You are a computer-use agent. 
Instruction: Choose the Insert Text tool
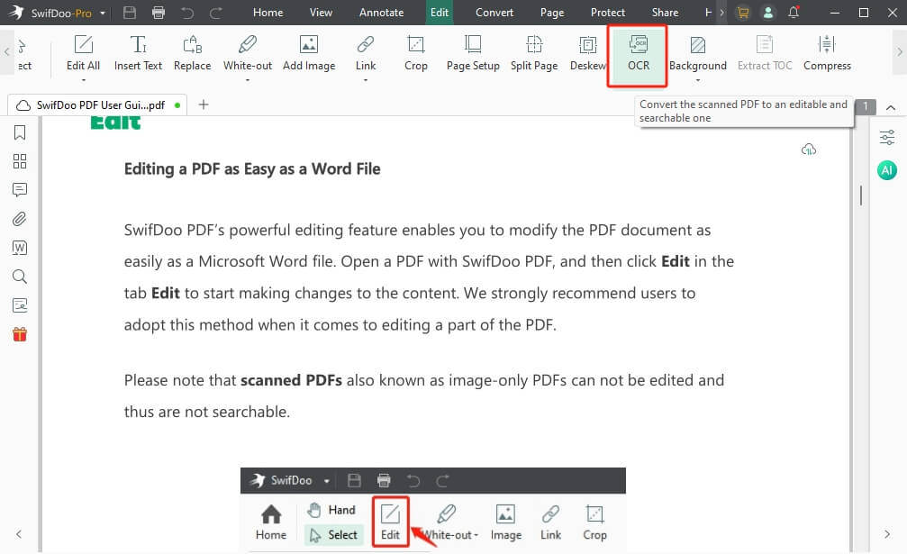click(138, 52)
